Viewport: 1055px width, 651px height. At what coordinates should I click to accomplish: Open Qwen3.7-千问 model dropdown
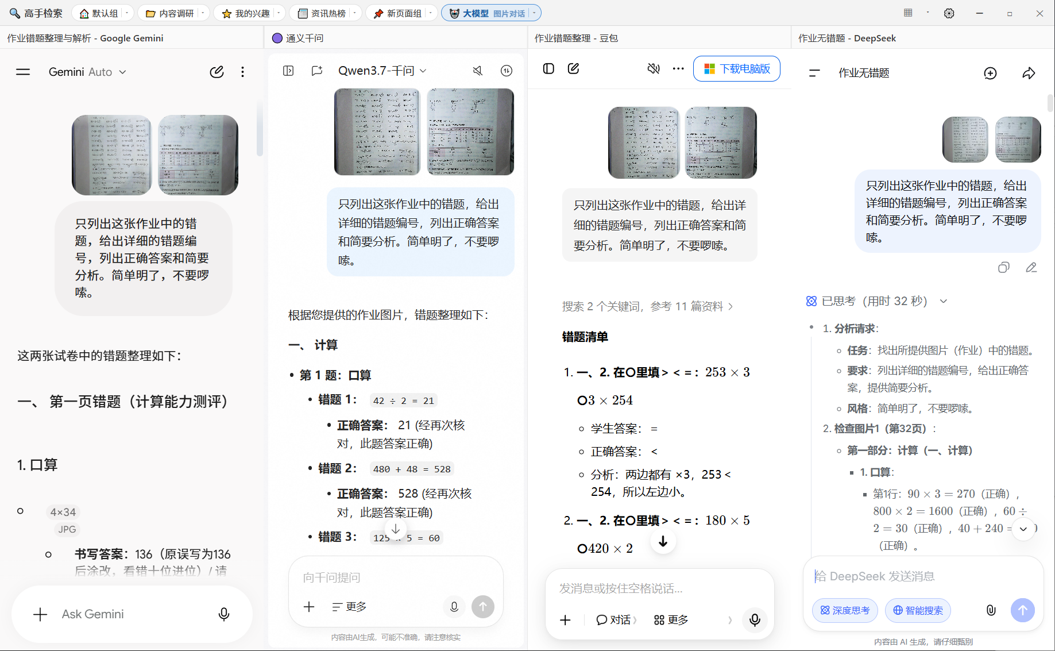(x=382, y=71)
